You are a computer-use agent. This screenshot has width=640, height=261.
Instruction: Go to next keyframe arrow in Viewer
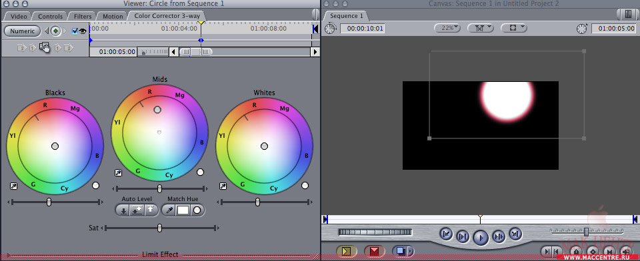[64, 31]
